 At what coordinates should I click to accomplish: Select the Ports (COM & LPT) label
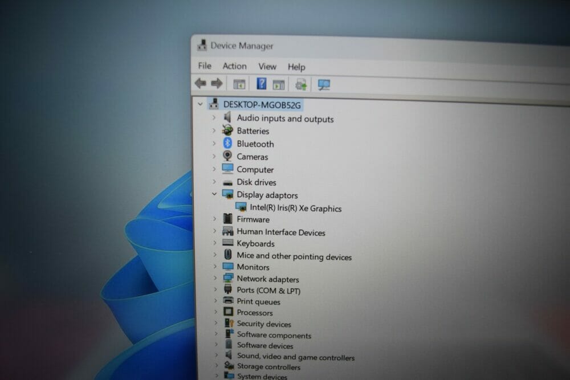[x=268, y=290]
